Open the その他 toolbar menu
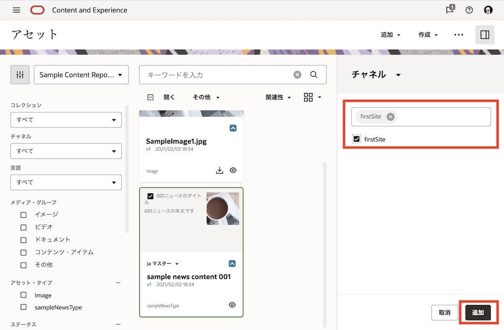The width and height of the screenshot is (504, 330). point(206,97)
